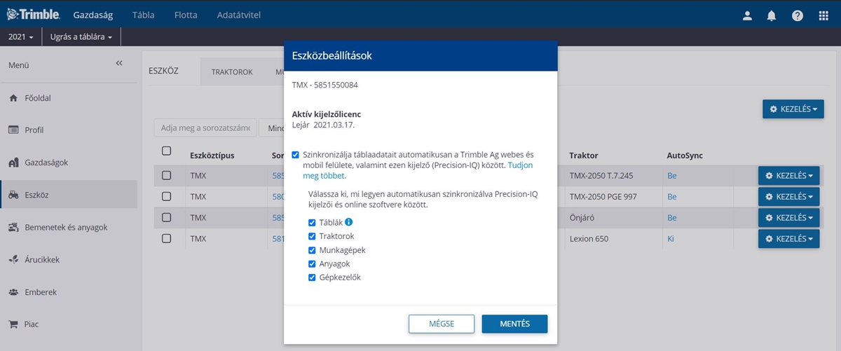
Task: Open the help question mark icon
Action: click(x=798, y=15)
